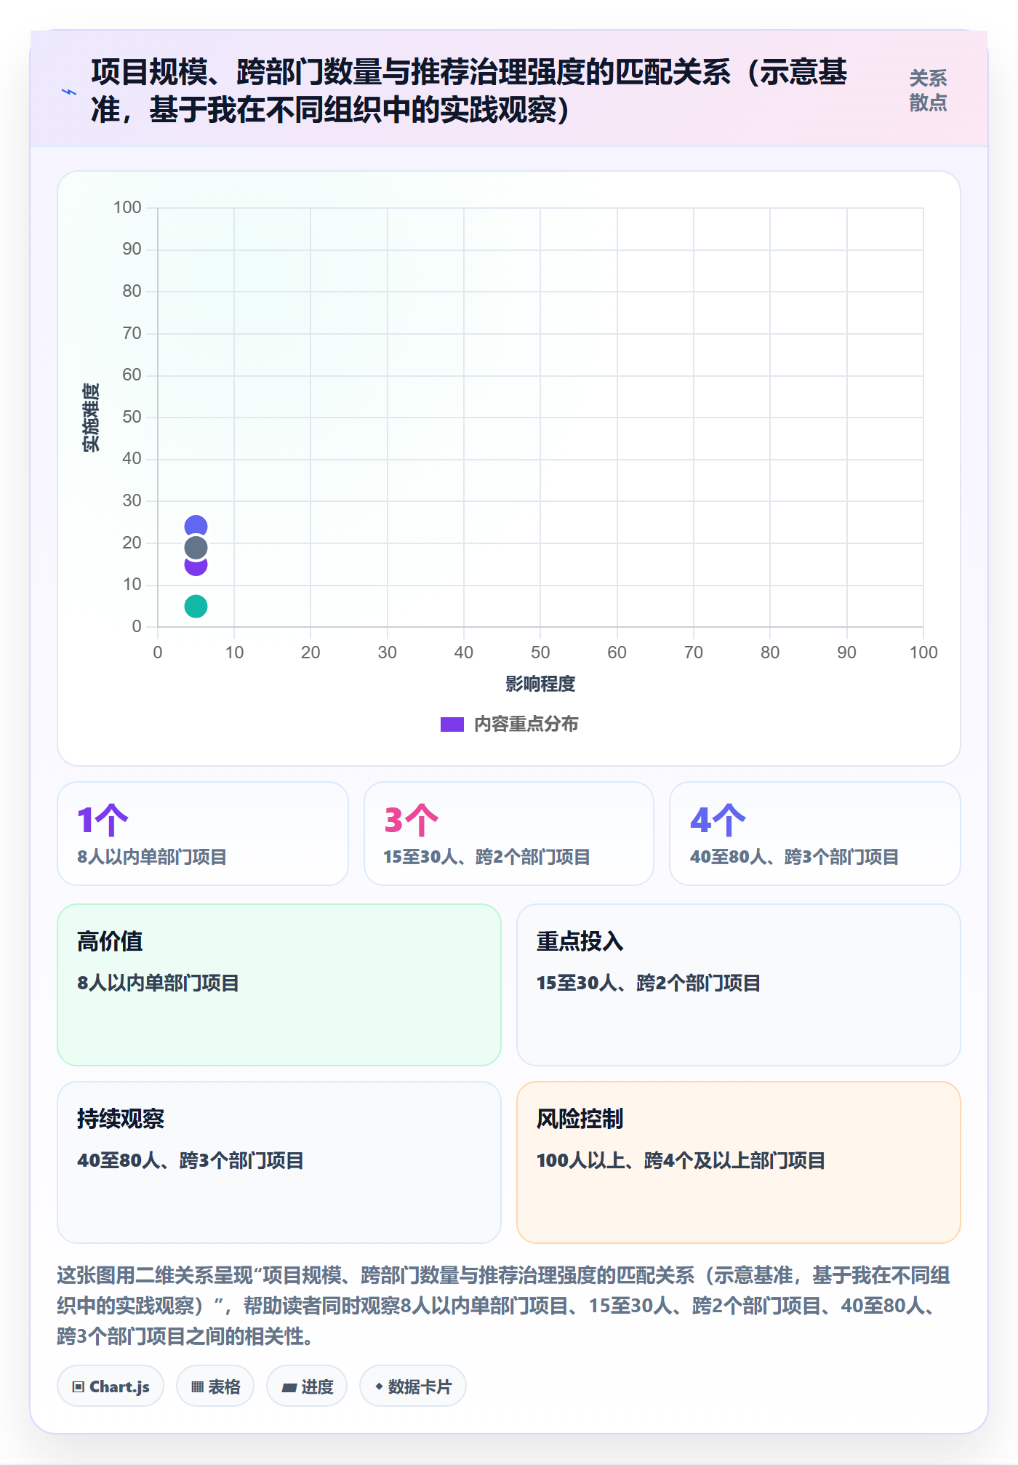Open the 重点投入 quadrant card heading
Screen dimensions: 1018x1465
pos(580,941)
